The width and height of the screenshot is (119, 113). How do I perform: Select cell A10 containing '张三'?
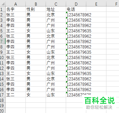(x=15, y=57)
